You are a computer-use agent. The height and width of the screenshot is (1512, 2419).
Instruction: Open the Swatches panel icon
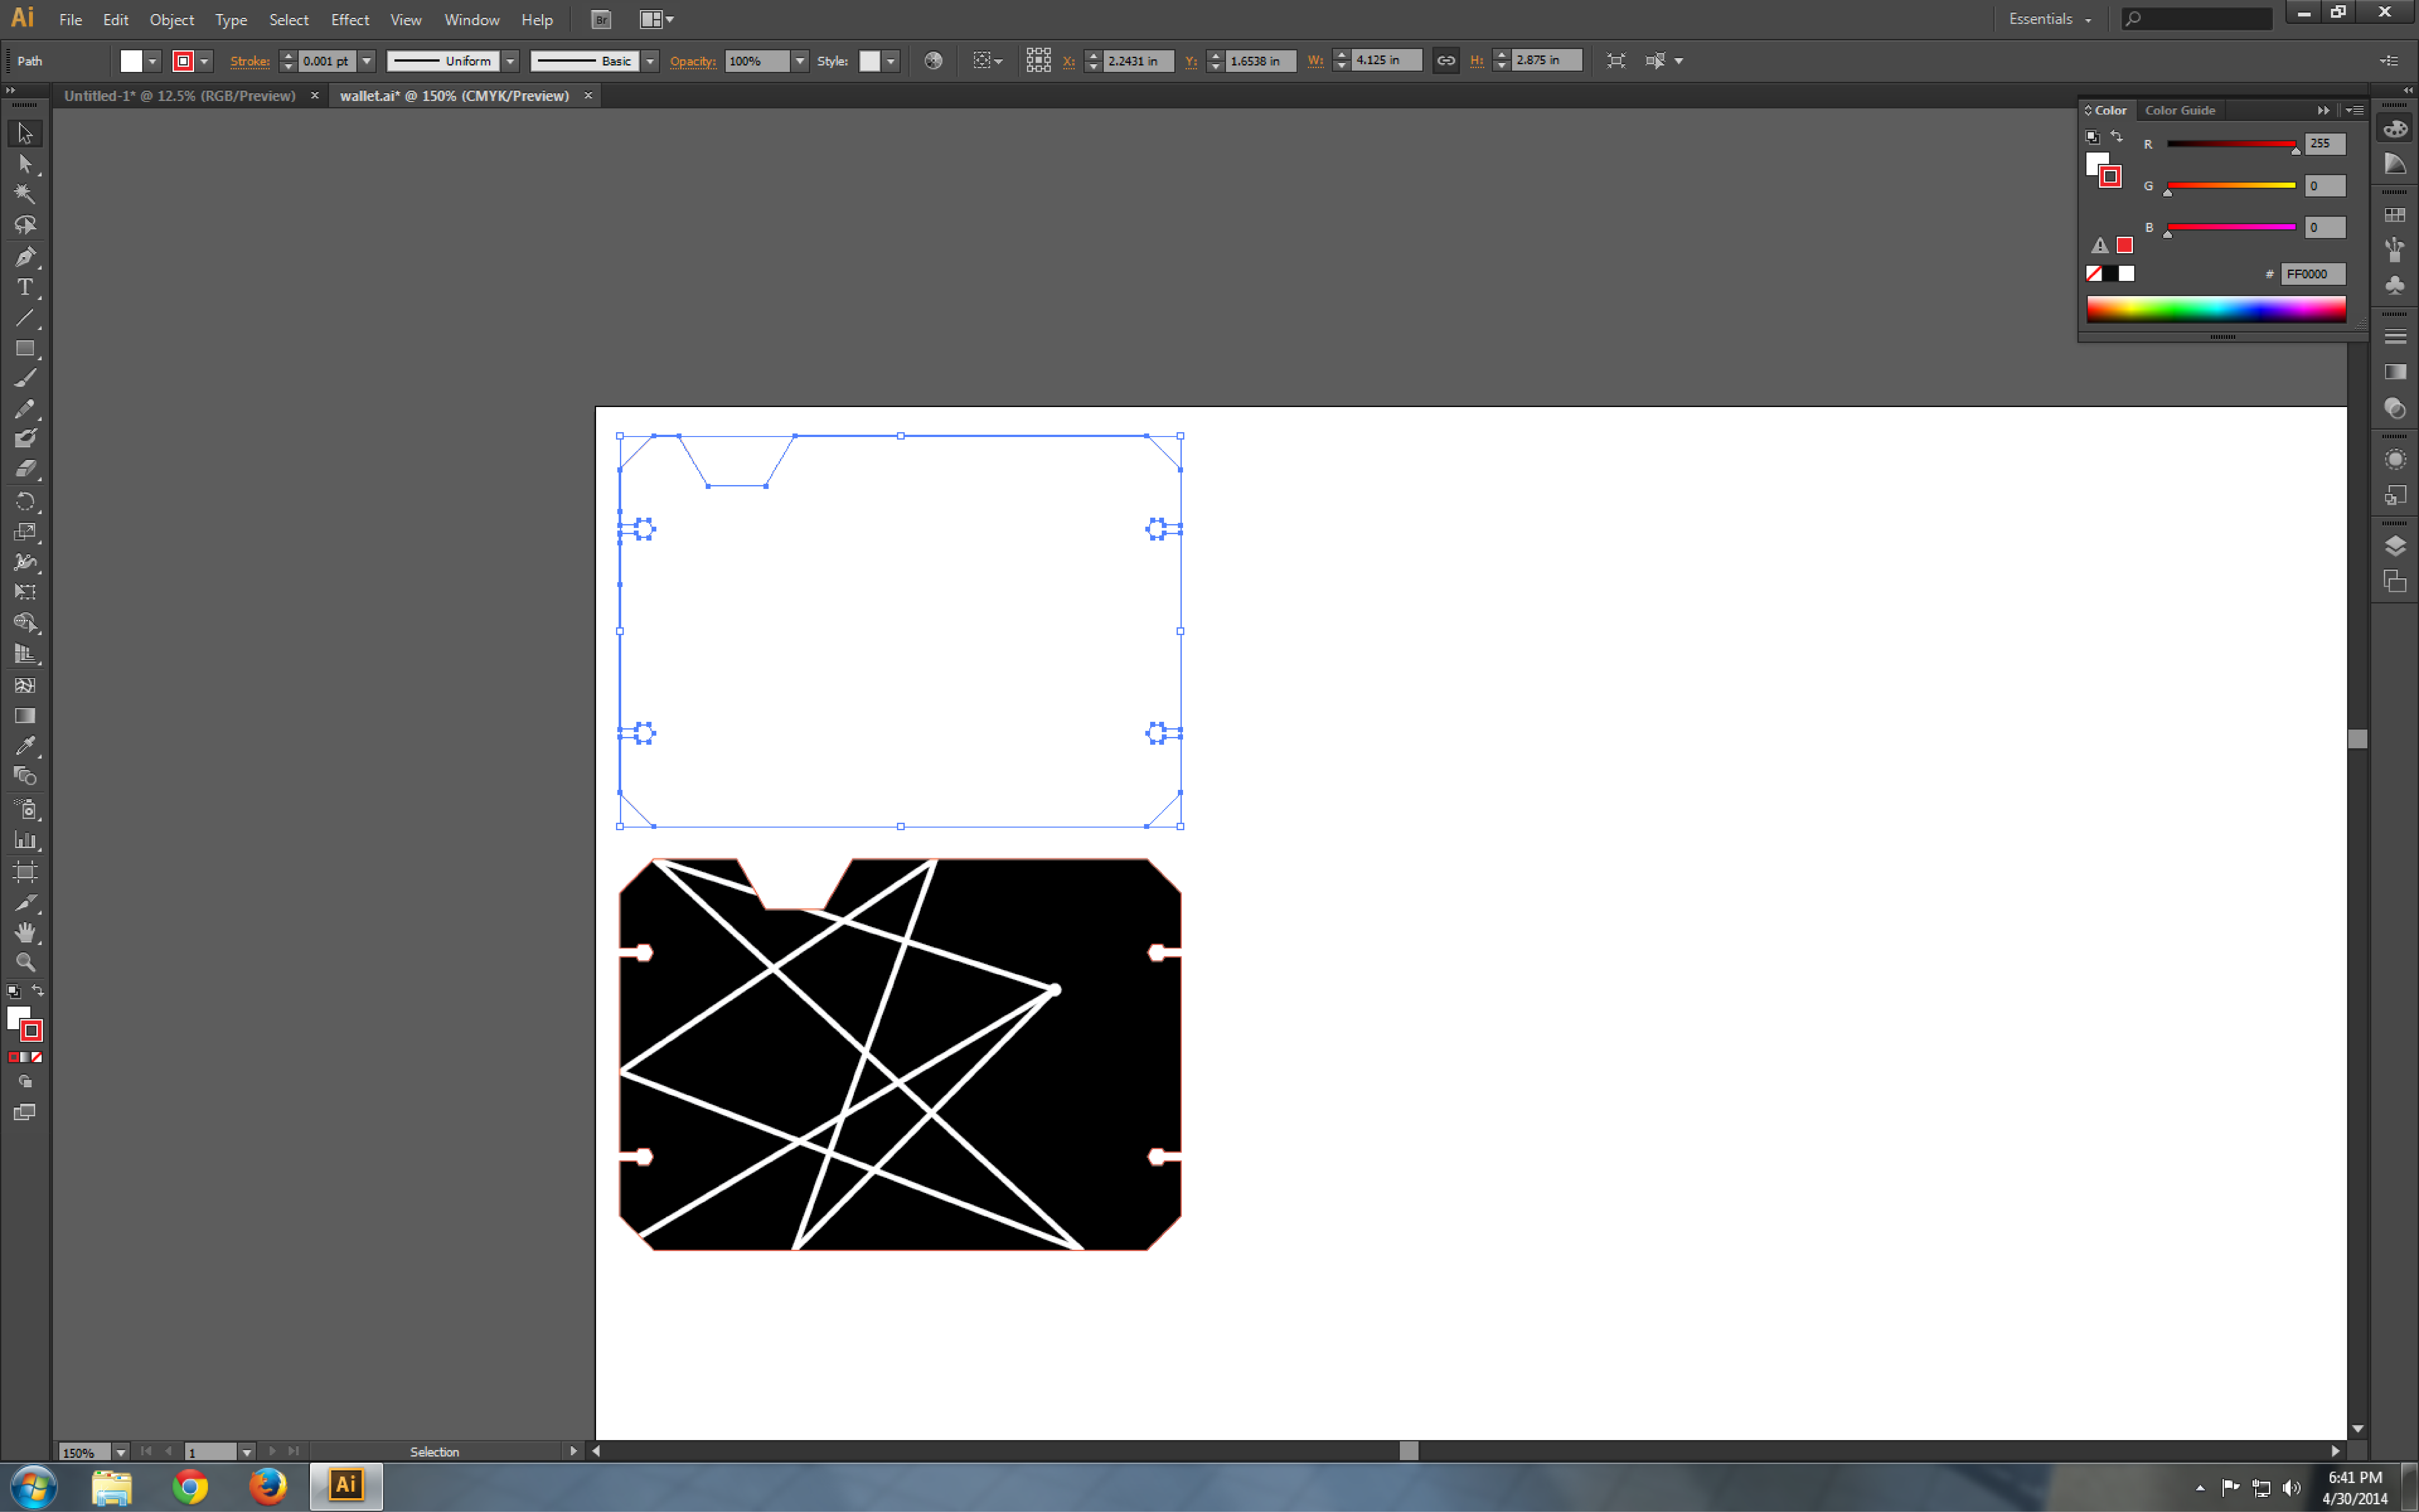point(2395,215)
